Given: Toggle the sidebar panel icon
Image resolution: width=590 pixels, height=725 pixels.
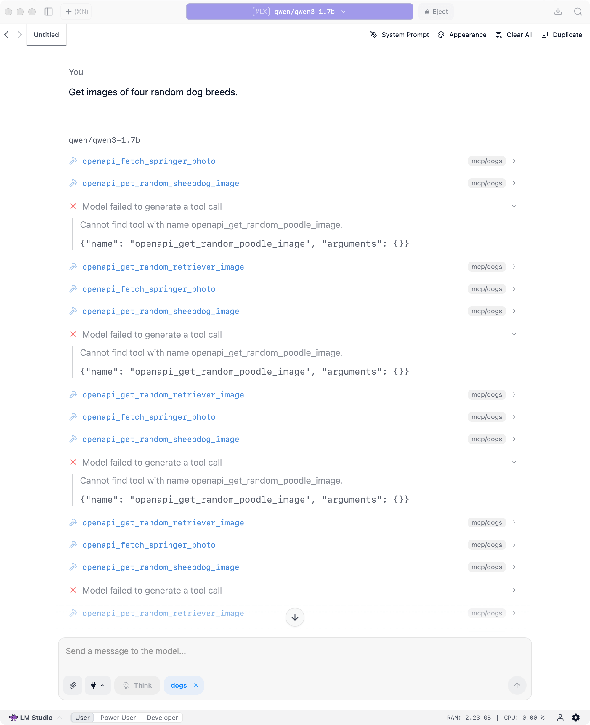Looking at the screenshot, I should pyautogui.click(x=49, y=12).
